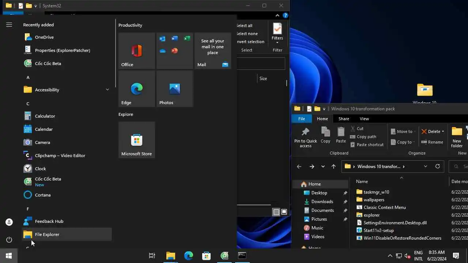Screen dimensions: 468x263
Task: Open the Photos tile
Action: click(175, 89)
